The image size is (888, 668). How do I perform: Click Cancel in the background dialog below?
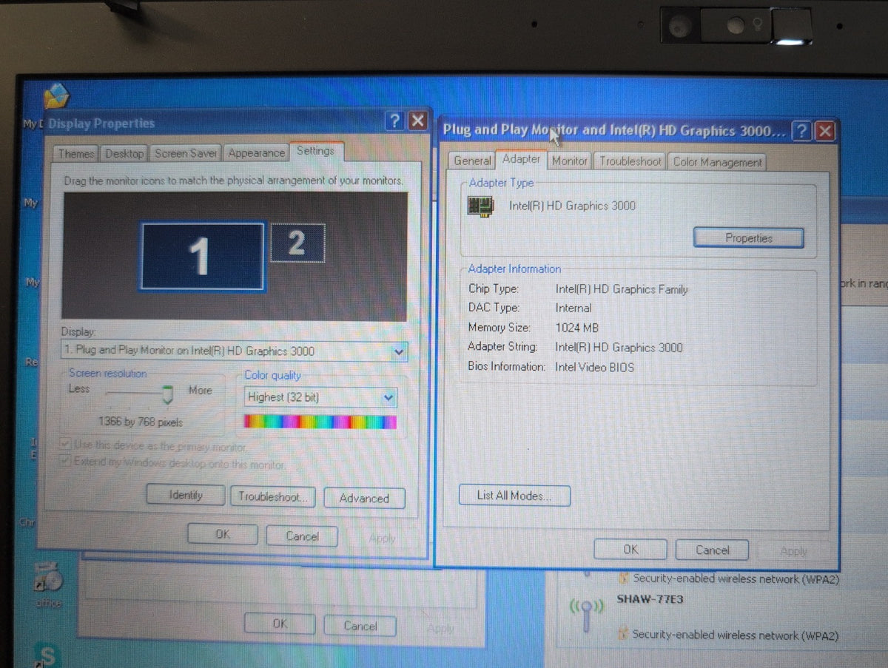pyautogui.click(x=360, y=626)
